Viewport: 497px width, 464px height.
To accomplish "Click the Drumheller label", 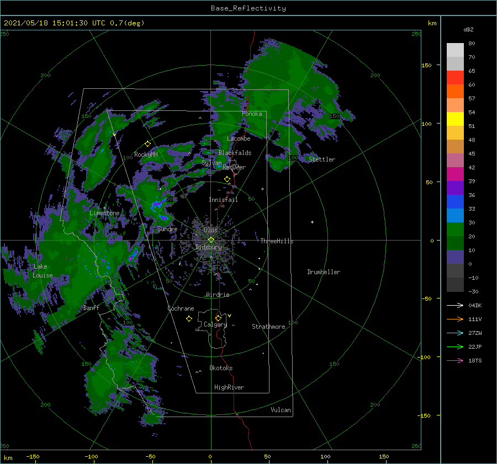I will tap(324, 272).
